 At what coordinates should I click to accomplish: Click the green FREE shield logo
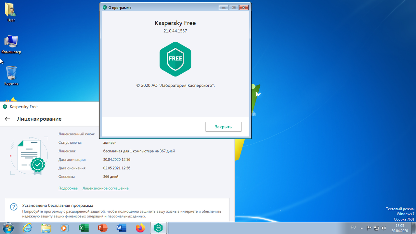tap(175, 59)
